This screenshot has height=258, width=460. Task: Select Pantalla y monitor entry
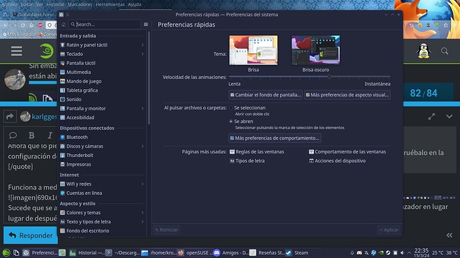102,108
